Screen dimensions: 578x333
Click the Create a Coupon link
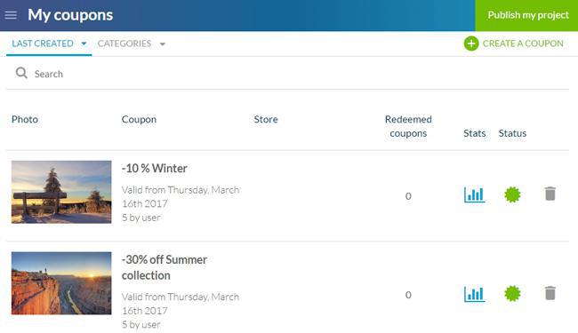[523, 44]
